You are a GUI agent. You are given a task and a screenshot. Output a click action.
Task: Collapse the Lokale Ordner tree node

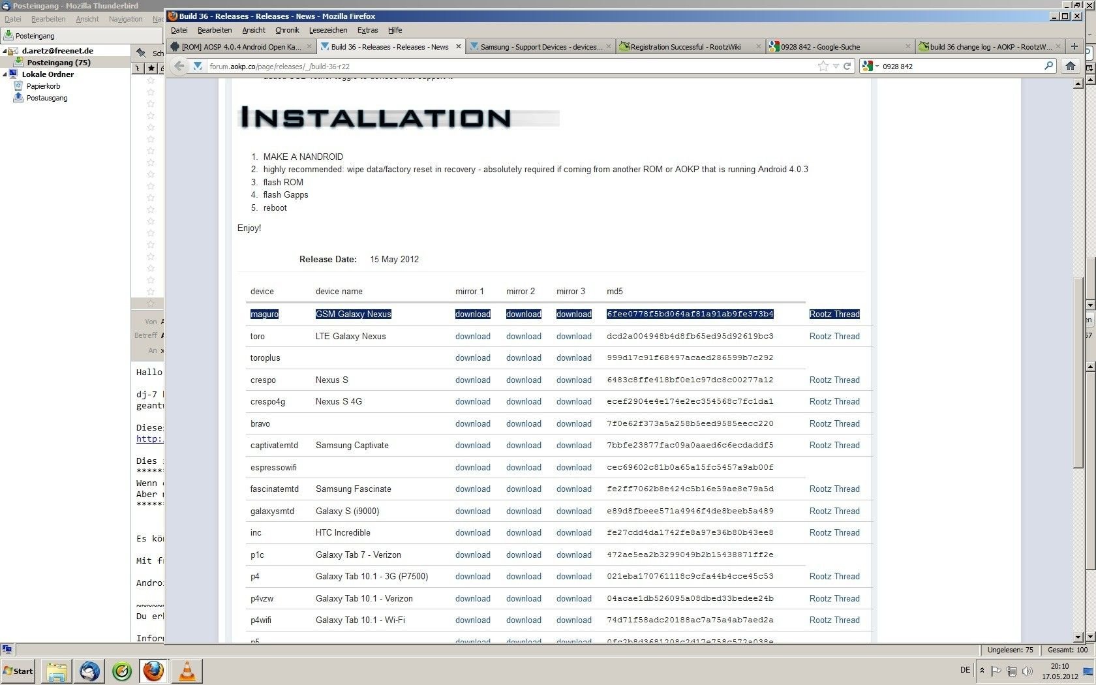[x=5, y=74]
